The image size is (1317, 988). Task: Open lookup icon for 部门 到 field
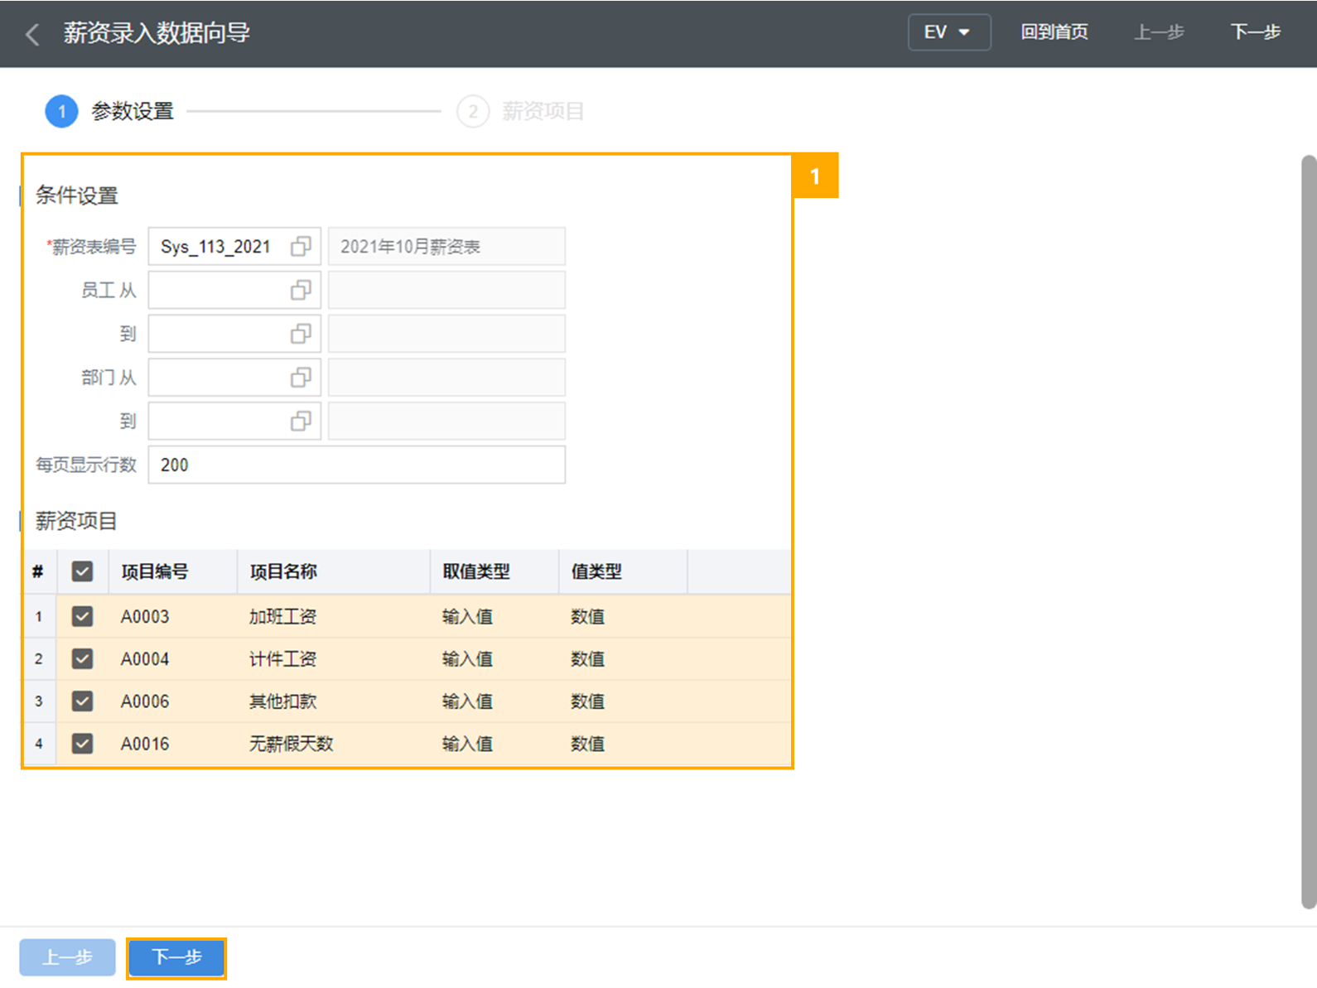pos(301,422)
